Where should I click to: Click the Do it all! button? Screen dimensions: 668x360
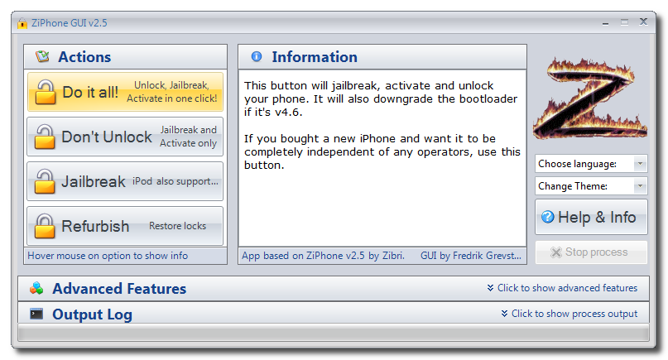[x=125, y=92]
